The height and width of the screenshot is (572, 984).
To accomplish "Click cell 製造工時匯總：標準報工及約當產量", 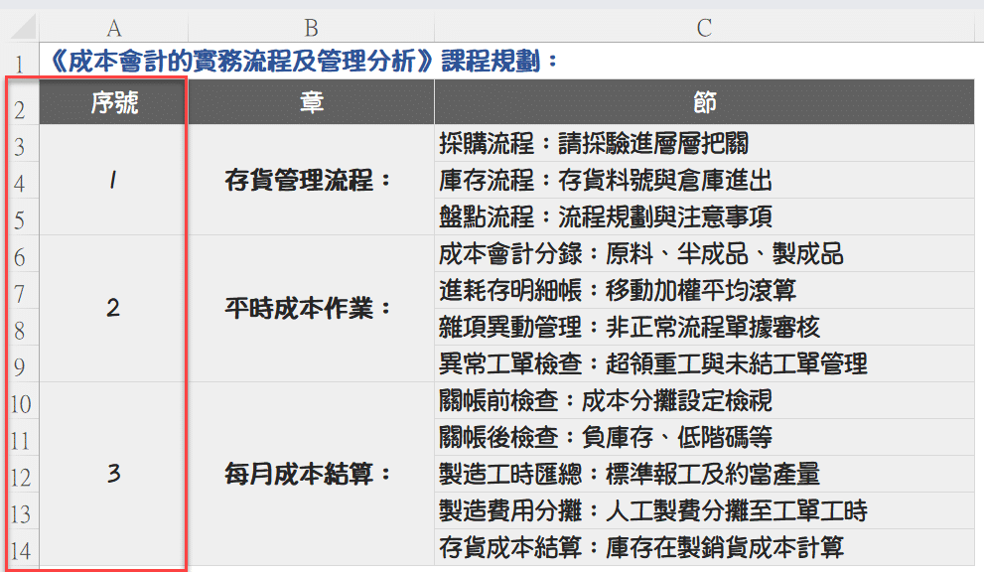I will pos(704,474).
